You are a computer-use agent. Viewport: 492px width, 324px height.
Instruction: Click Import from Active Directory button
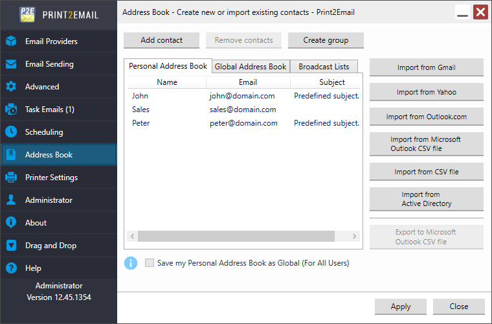426,199
